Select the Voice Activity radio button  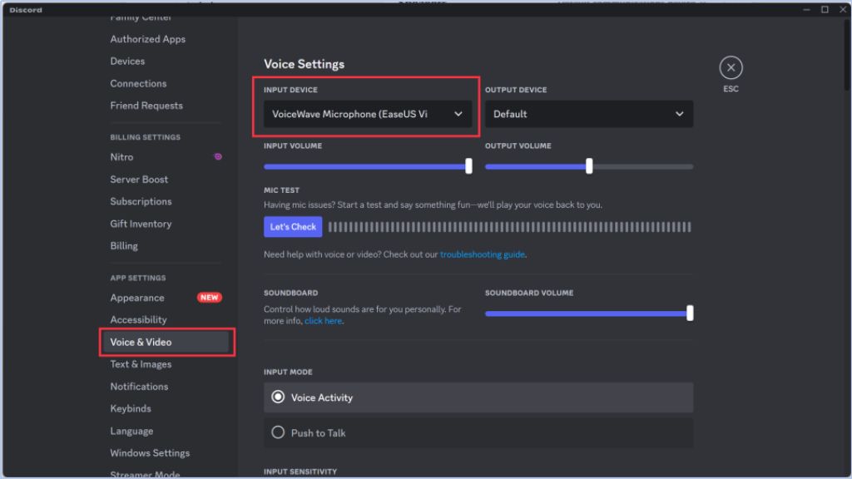[278, 397]
